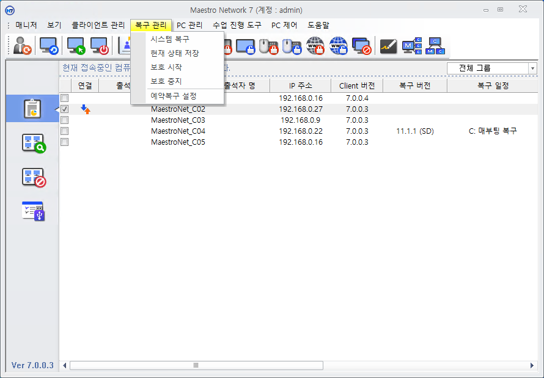
Task: Expand the 전체 그룹 group dropdown
Action: (x=532, y=68)
